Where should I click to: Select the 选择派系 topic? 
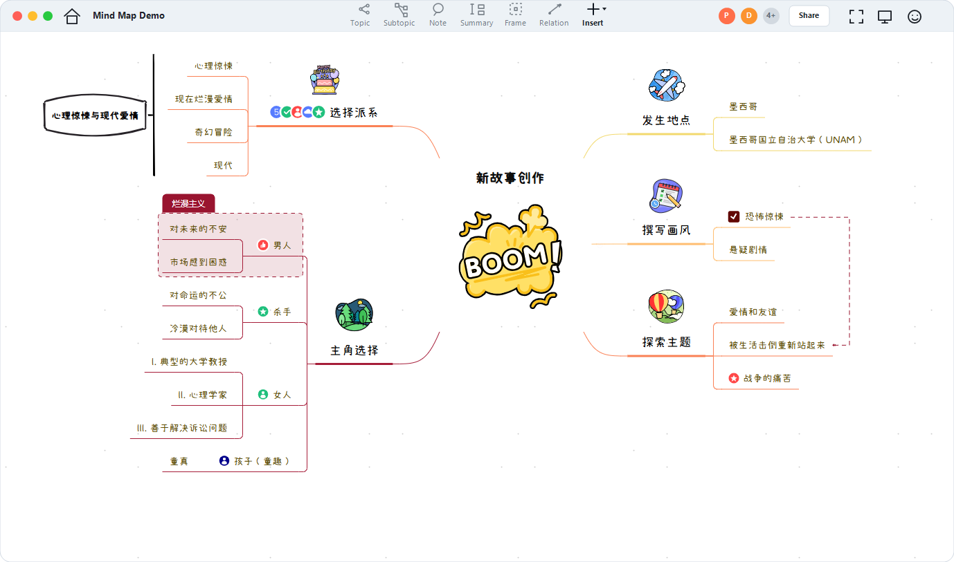coord(354,112)
